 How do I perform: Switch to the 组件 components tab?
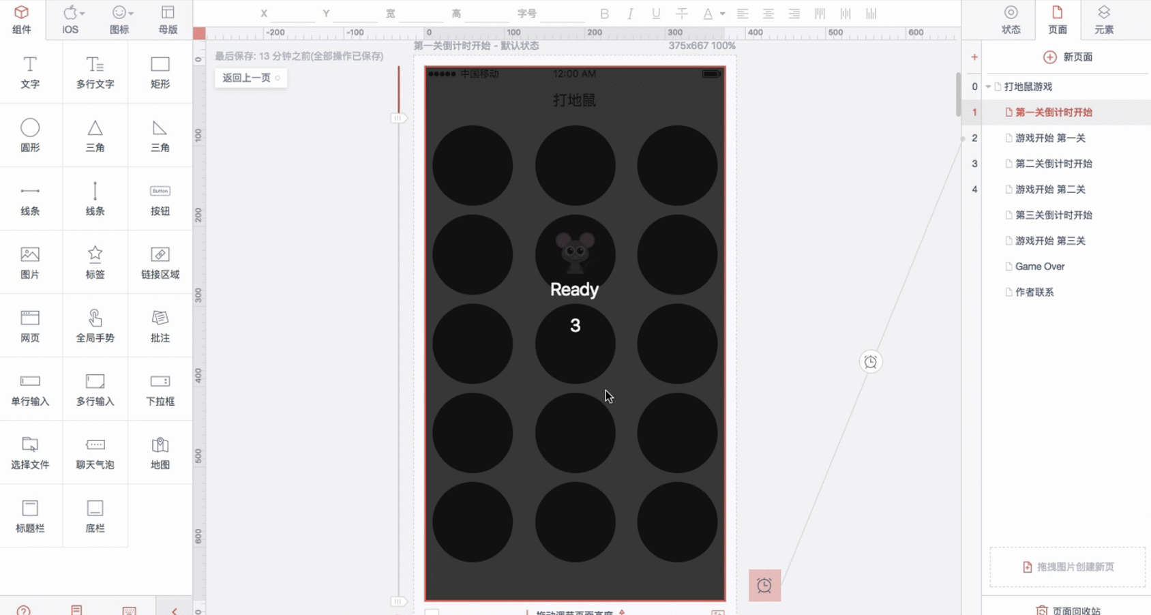tap(22, 19)
